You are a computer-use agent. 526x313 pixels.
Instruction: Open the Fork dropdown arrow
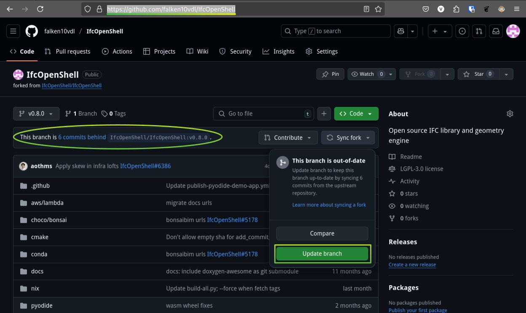click(447, 74)
